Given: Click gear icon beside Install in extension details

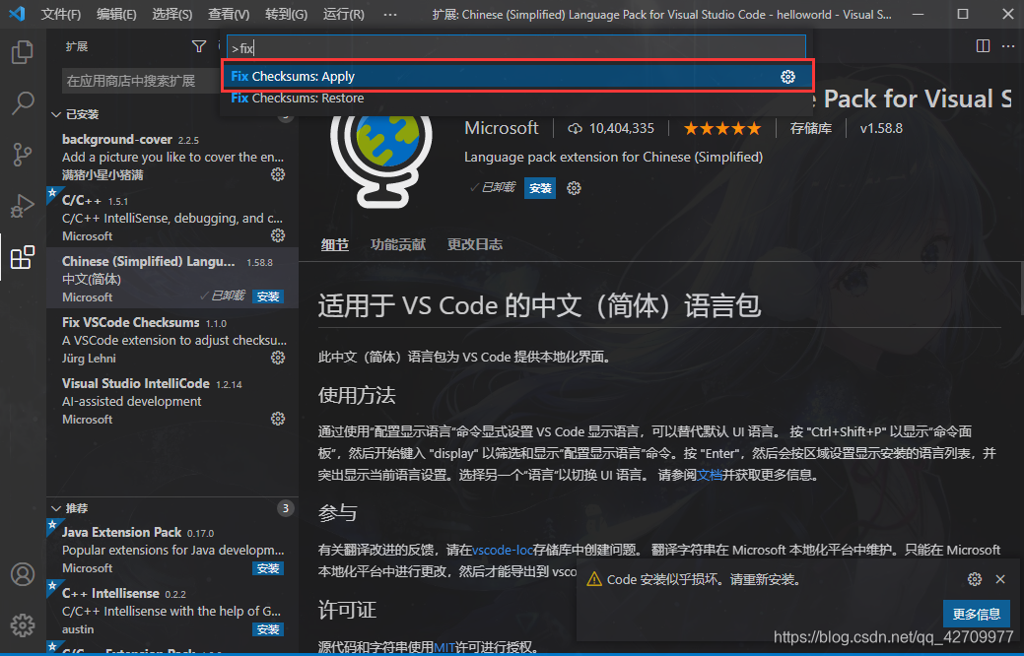Looking at the screenshot, I should tap(574, 188).
